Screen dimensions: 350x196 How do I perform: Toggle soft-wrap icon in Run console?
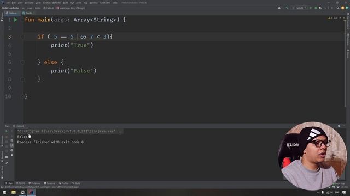(12, 140)
